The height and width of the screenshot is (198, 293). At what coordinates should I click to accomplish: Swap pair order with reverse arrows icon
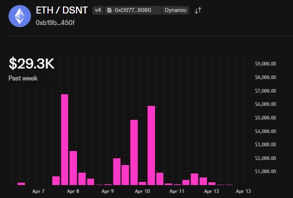click(198, 10)
